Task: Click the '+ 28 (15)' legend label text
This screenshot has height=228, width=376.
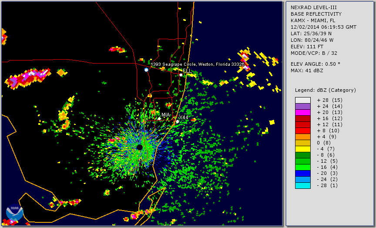Action: (329, 100)
